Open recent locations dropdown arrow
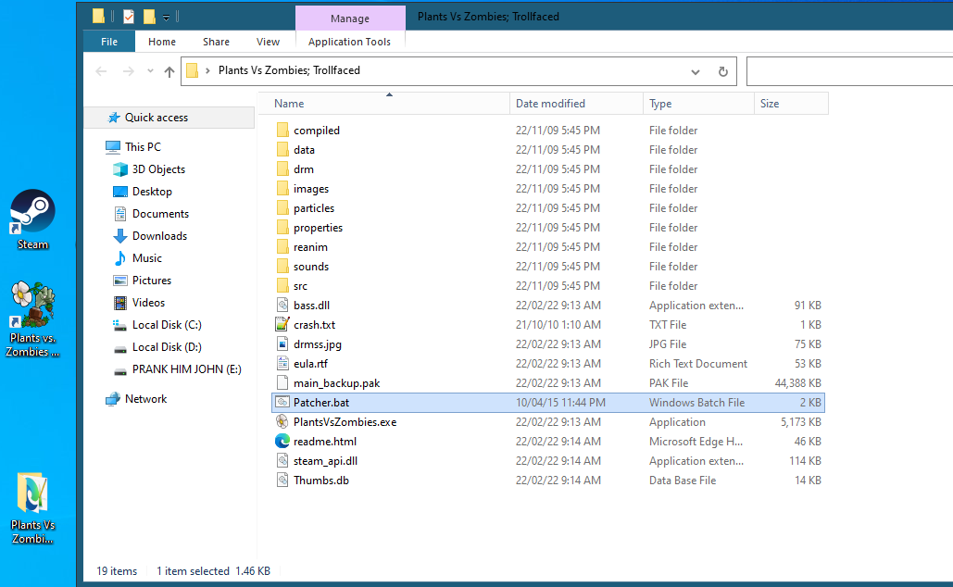Viewport: 953px width, 587px height. [150, 71]
